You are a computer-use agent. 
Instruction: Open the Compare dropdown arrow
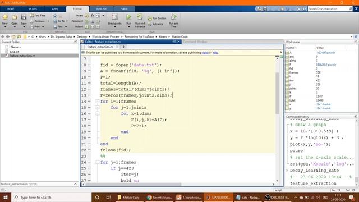(48, 21)
